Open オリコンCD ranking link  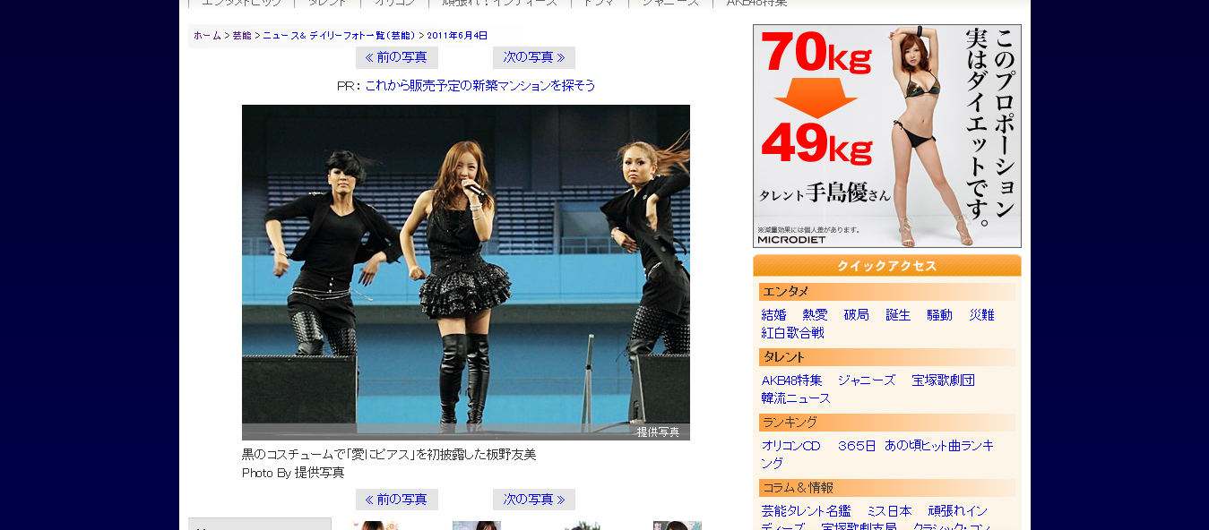(790, 446)
